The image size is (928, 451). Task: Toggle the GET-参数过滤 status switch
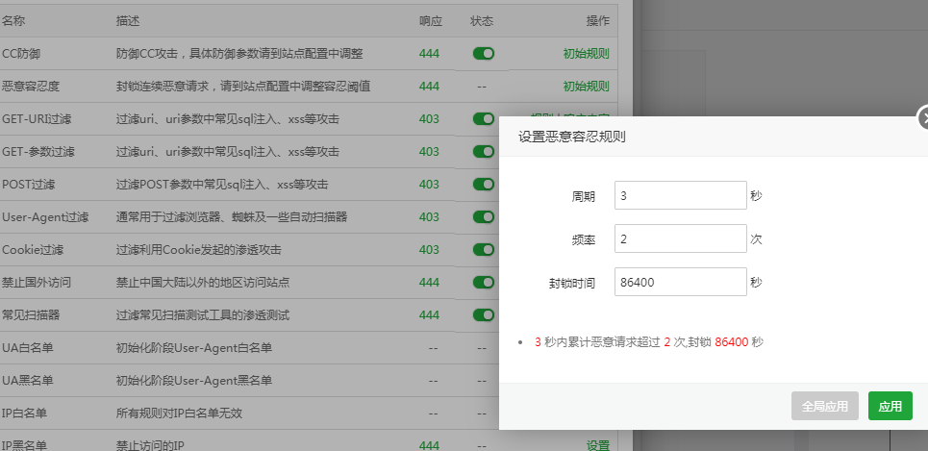(484, 152)
